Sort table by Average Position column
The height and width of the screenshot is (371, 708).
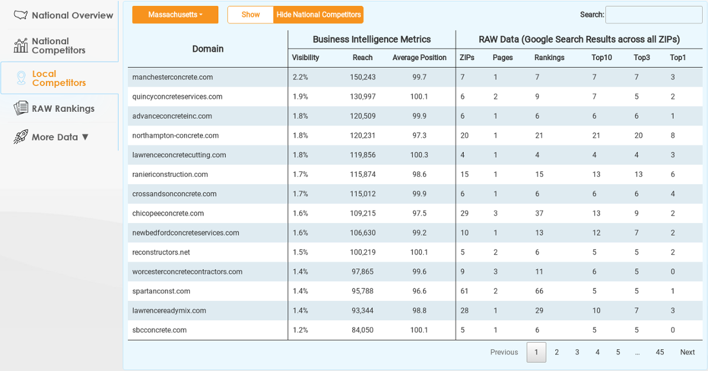(x=419, y=58)
